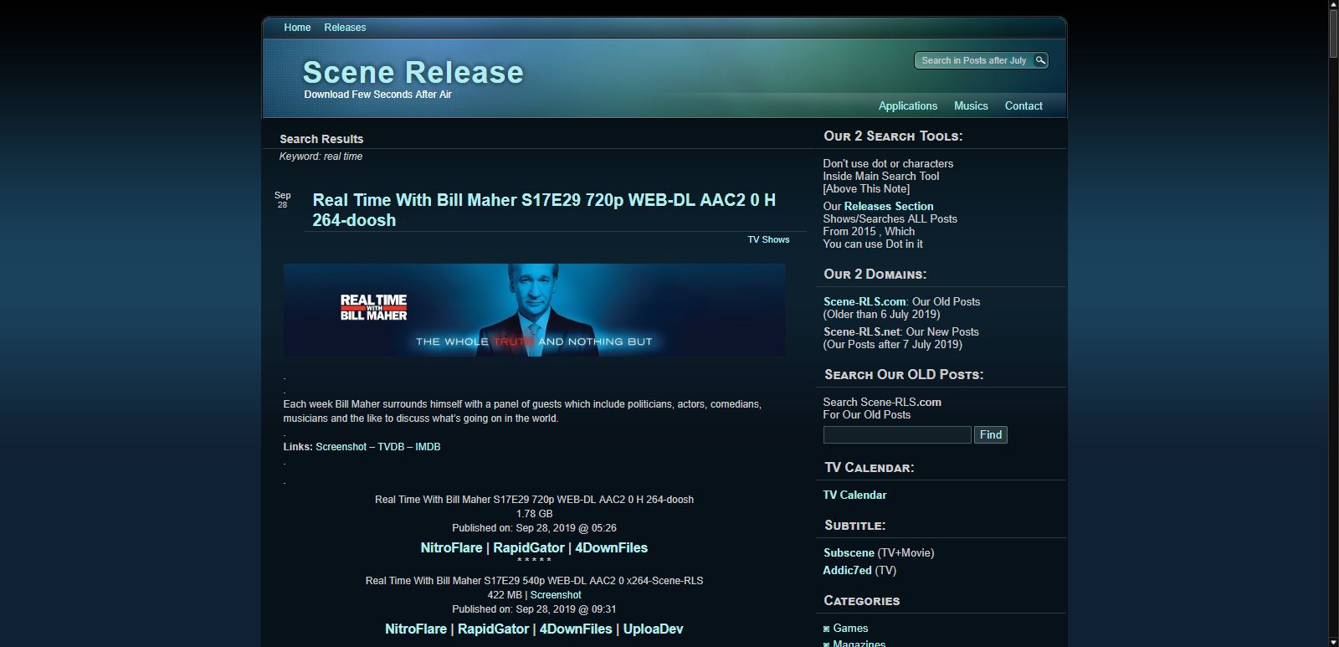Image resolution: width=1339 pixels, height=647 pixels.
Task: Click the Real Time with Bill Maher banner image
Action: click(534, 310)
